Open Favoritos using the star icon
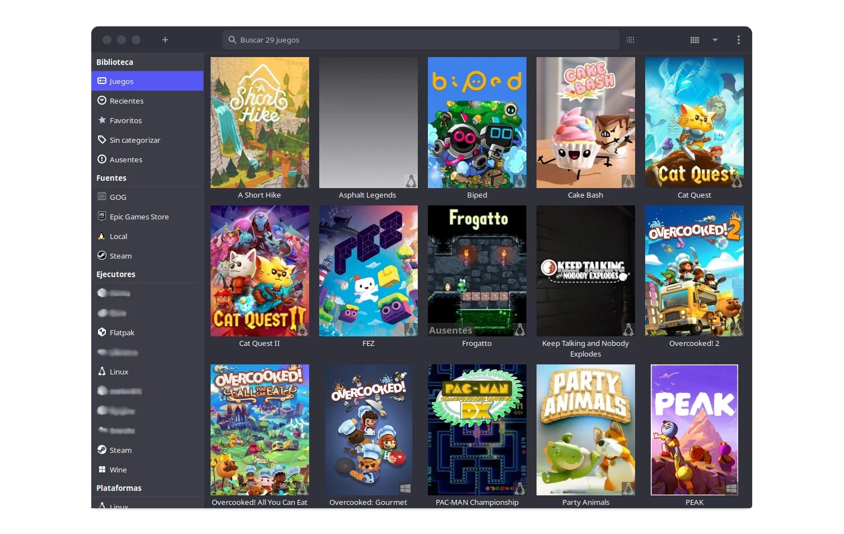Viewport: 844px width, 534px height. pyautogui.click(x=102, y=120)
